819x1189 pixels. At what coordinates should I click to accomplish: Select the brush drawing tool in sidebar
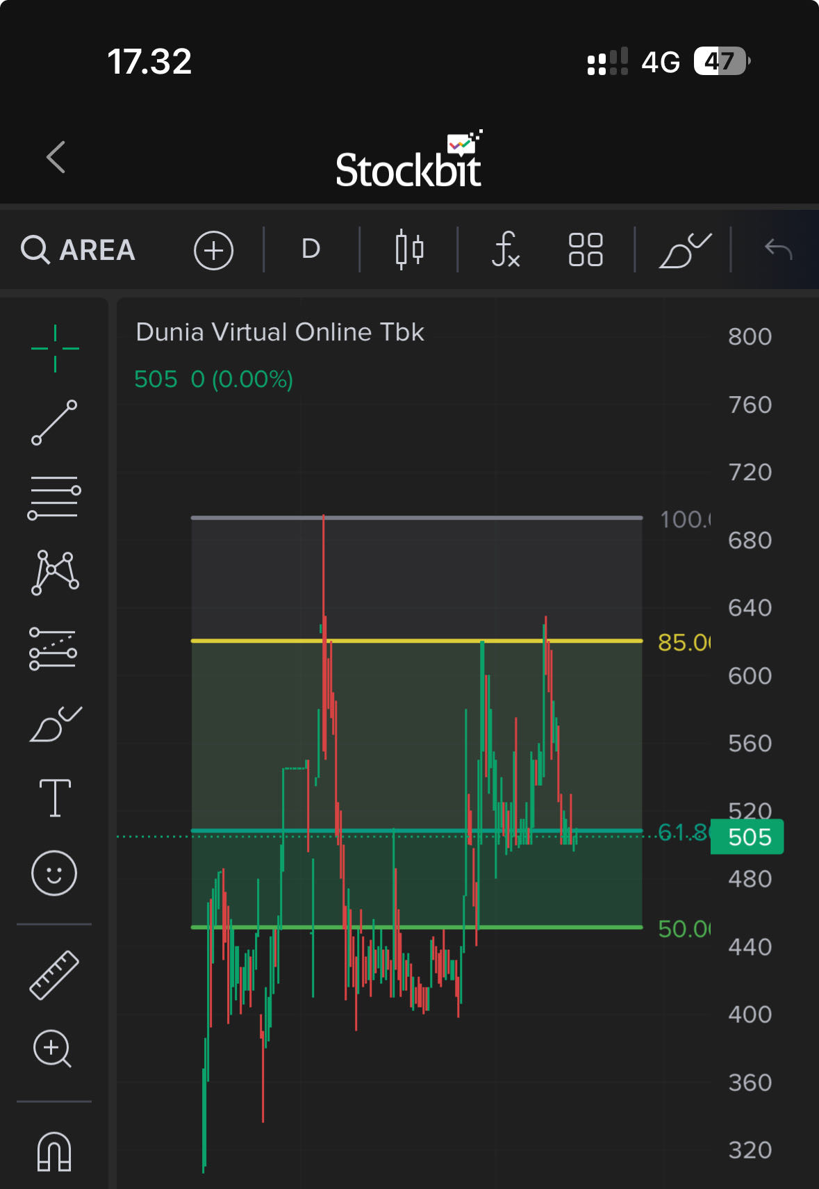(x=55, y=724)
